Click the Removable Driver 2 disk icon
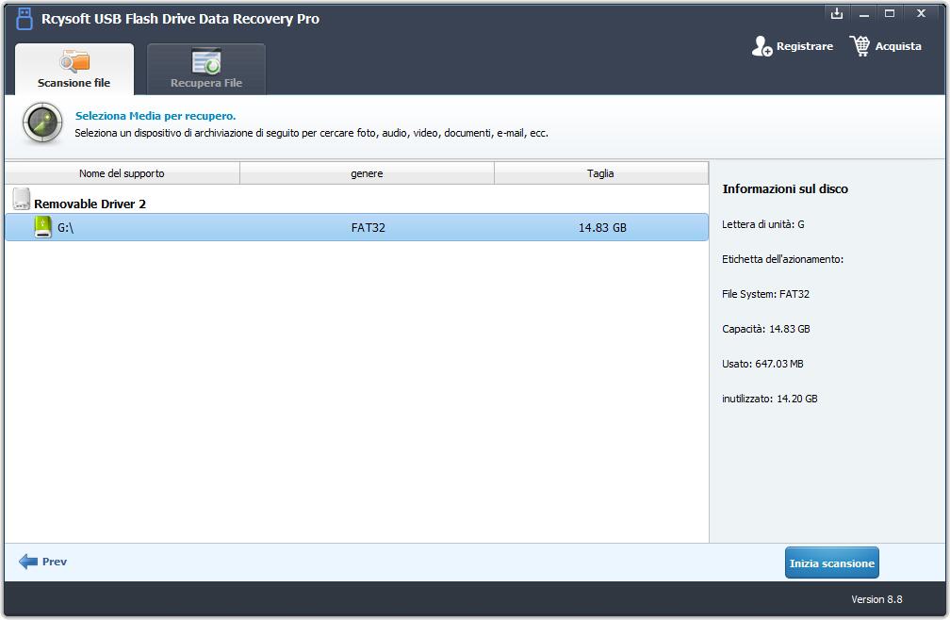 pos(21,200)
